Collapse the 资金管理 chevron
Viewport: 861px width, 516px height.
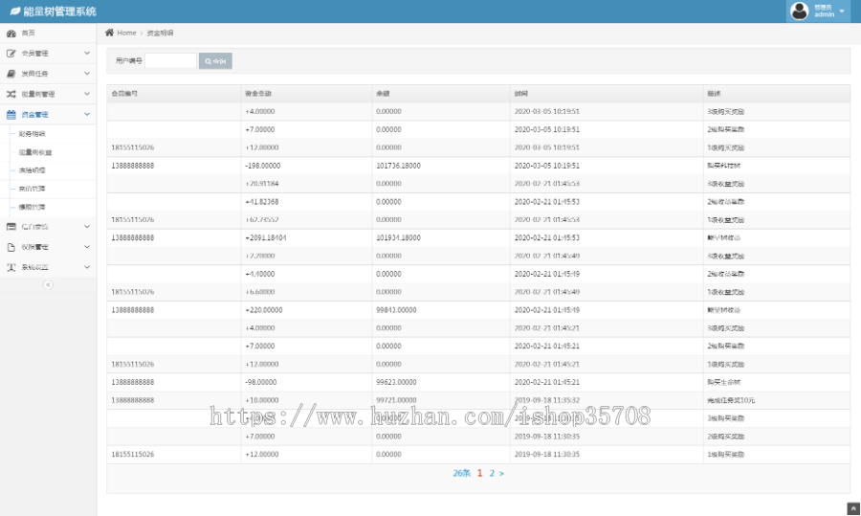tap(87, 114)
